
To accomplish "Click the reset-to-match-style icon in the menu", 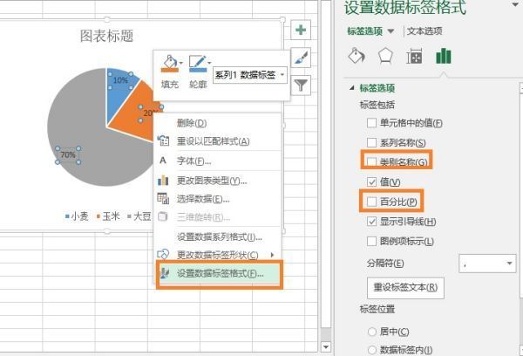I will (x=163, y=141).
